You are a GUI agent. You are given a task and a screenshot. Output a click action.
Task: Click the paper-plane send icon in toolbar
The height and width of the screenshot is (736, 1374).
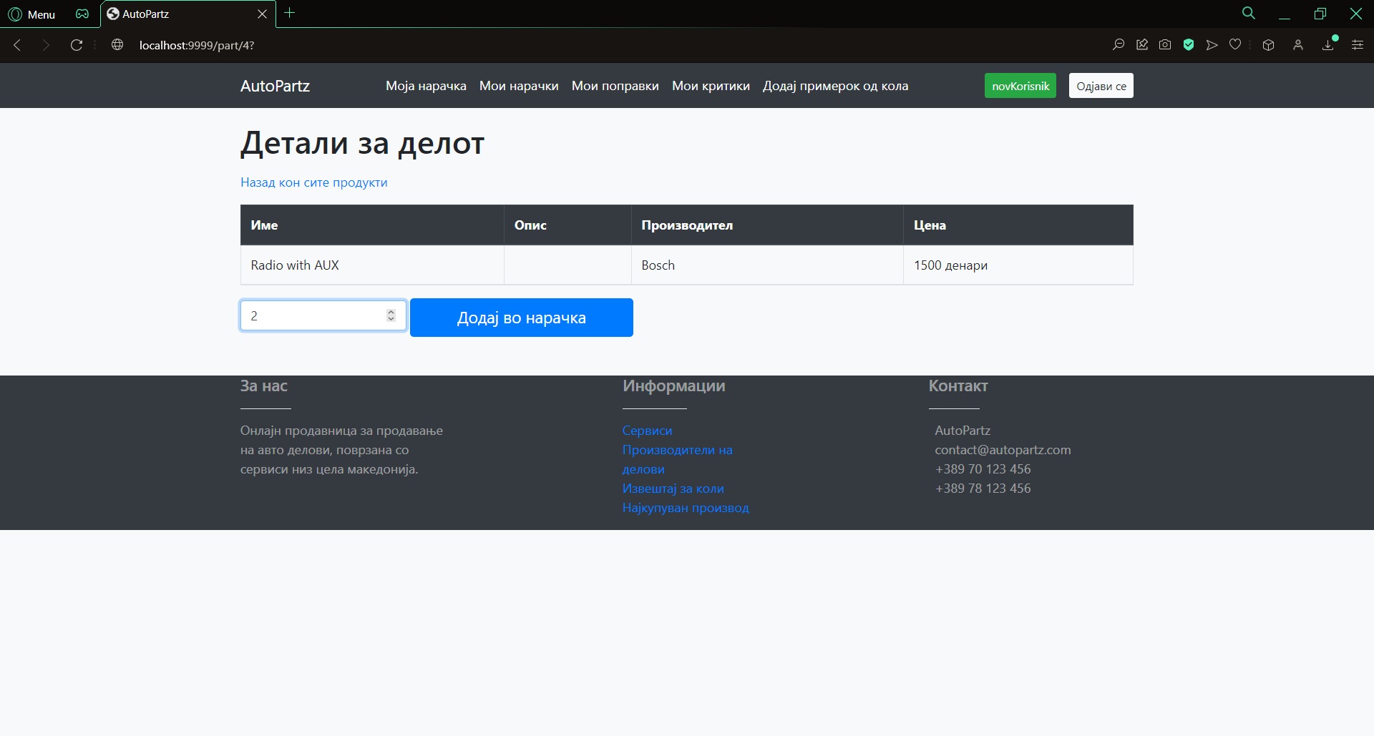[1212, 45]
